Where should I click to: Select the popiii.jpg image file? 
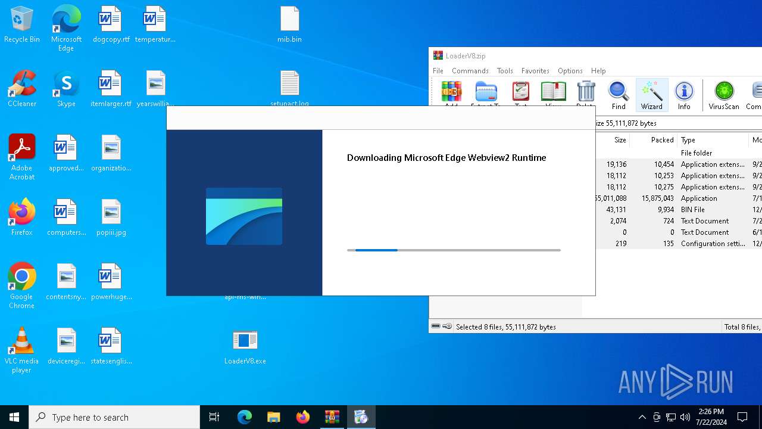coord(111,218)
